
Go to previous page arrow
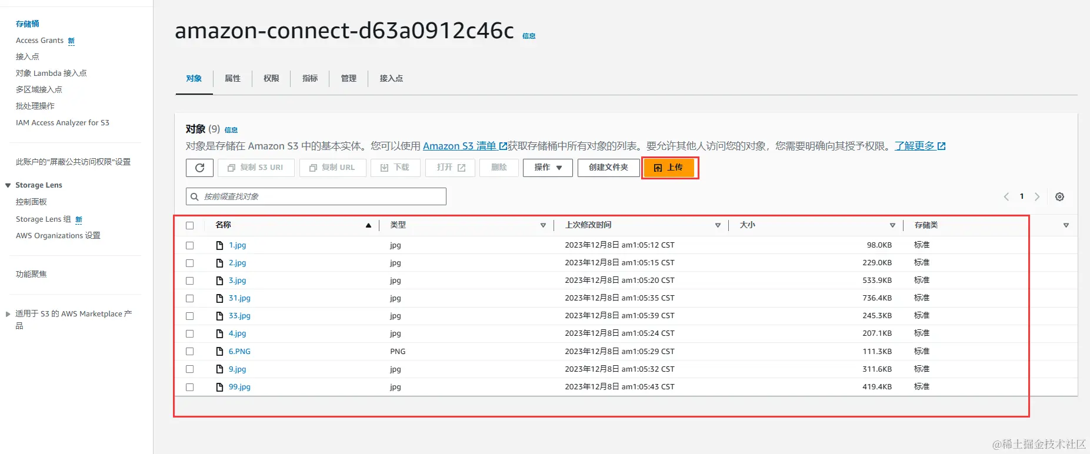(1006, 196)
